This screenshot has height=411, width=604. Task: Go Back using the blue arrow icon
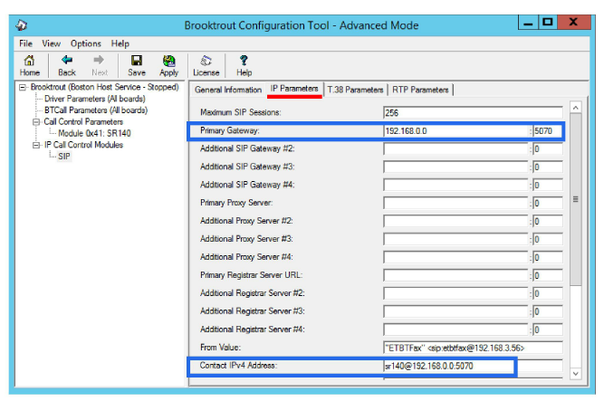tap(67, 66)
